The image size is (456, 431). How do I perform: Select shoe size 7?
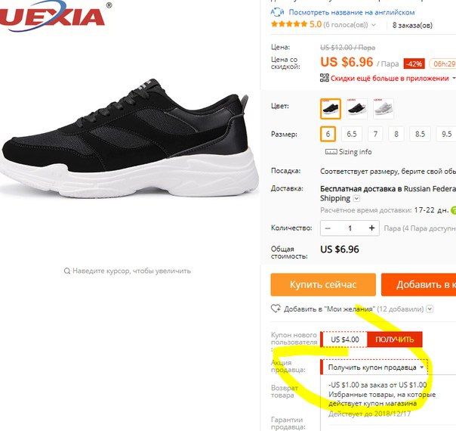[x=375, y=134]
